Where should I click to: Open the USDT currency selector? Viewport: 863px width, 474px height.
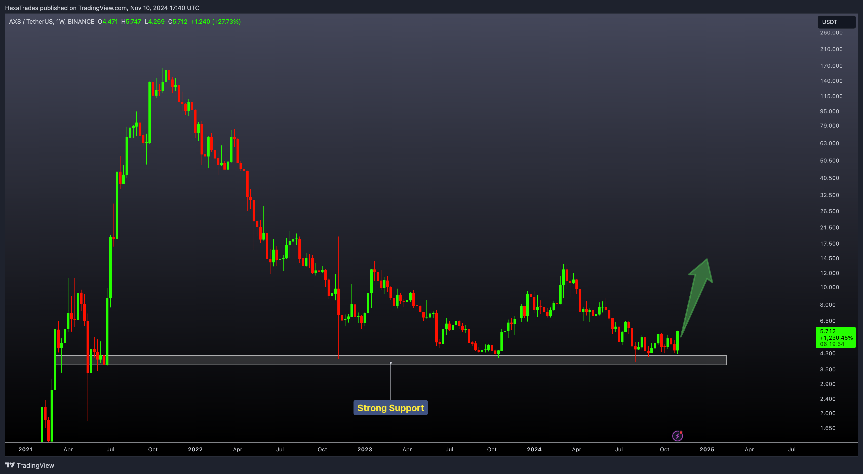click(837, 22)
